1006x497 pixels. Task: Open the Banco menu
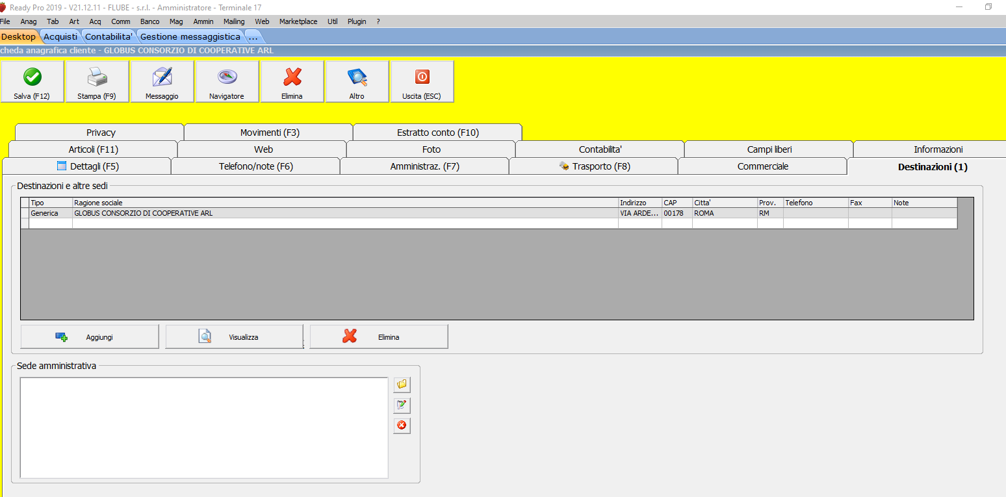point(150,21)
